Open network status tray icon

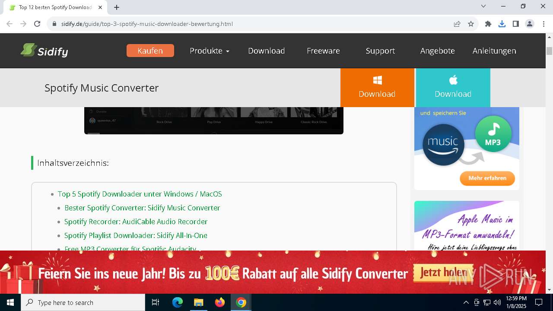(x=487, y=302)
